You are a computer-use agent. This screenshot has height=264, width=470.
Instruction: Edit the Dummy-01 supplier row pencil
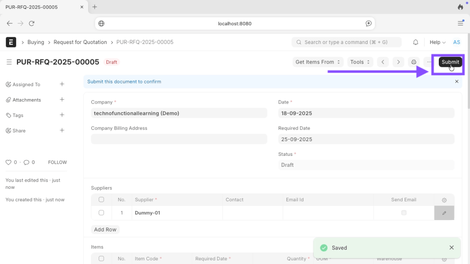[444, 213]
